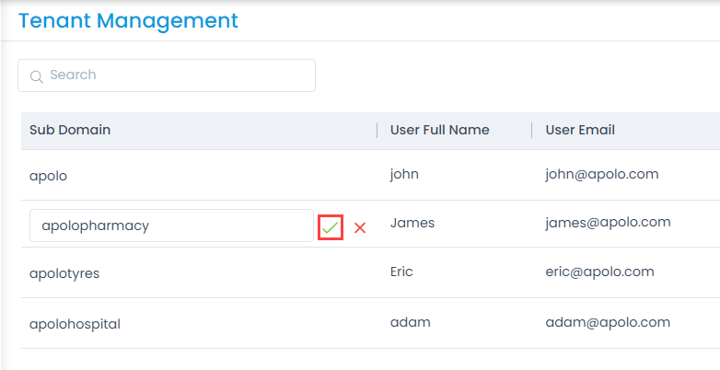Open email john@apolo.com
The image size is (720, 370).
[x=602, y=175]
